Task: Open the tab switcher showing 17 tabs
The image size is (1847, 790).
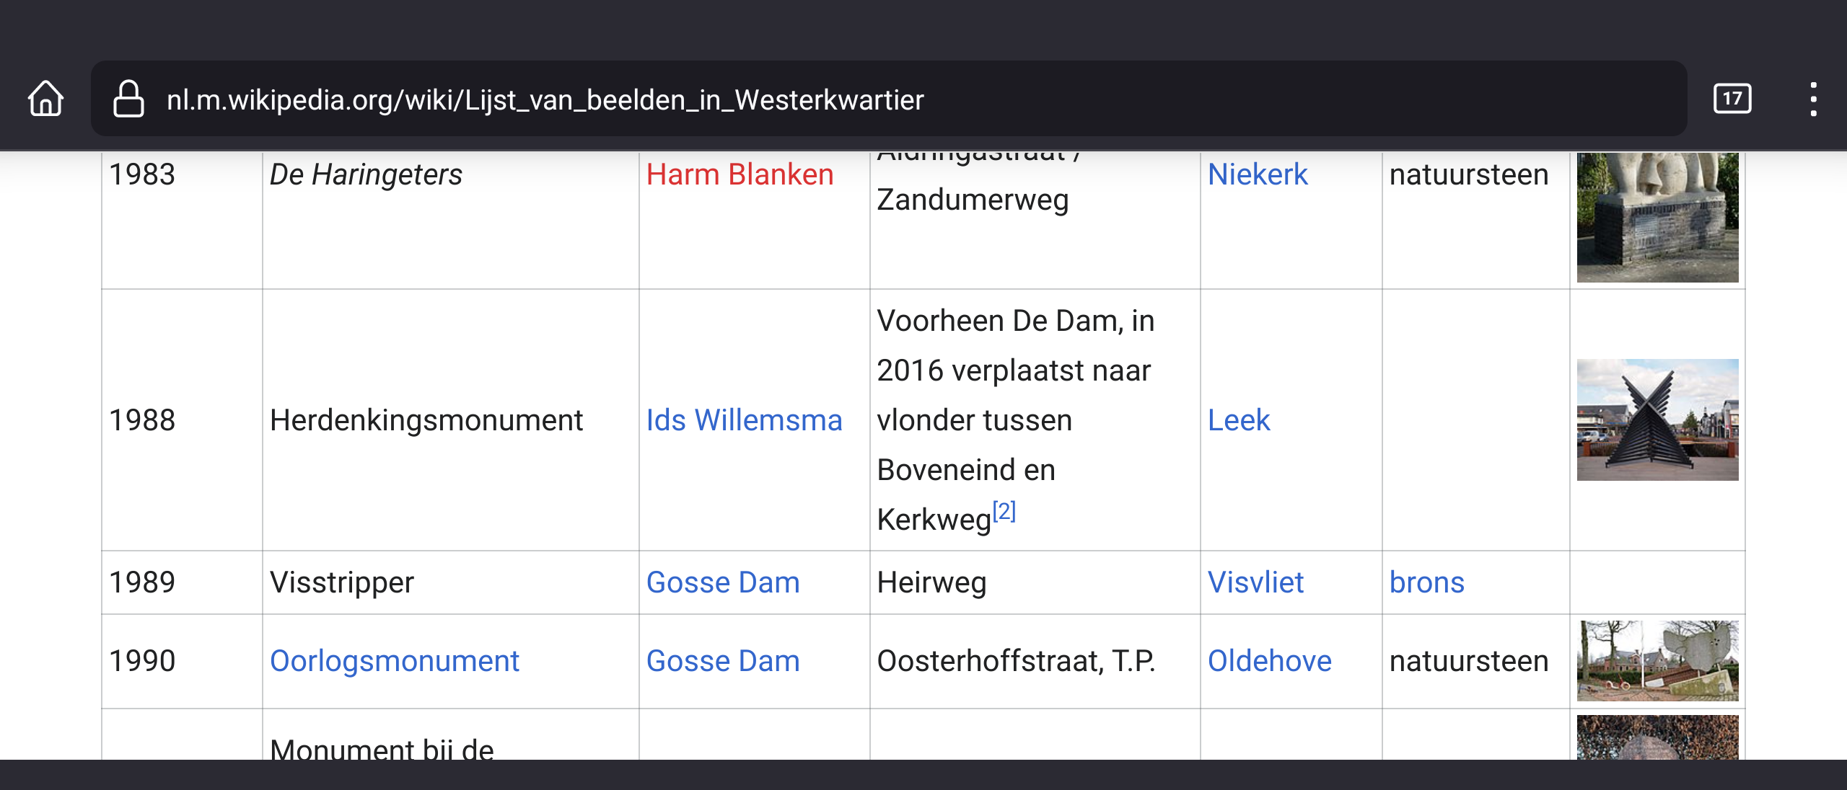Action: [x=1732, y=99]
